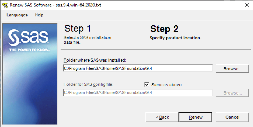Click the Specify product location text
Image resolution: width=253 pixels, height=127 pixels.
click(176, 38)
